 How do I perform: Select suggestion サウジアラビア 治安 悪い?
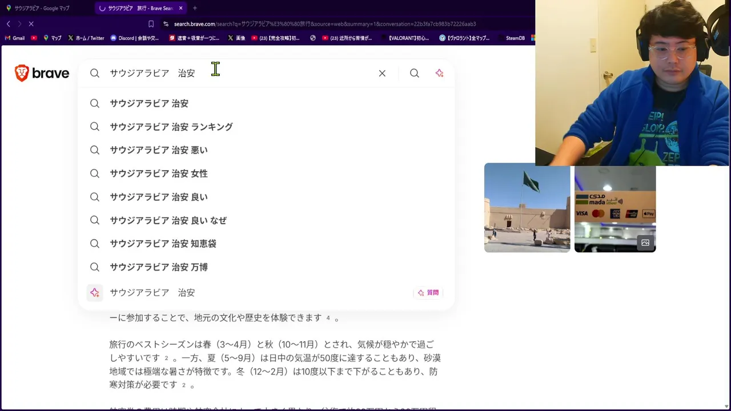pos(266,150)
